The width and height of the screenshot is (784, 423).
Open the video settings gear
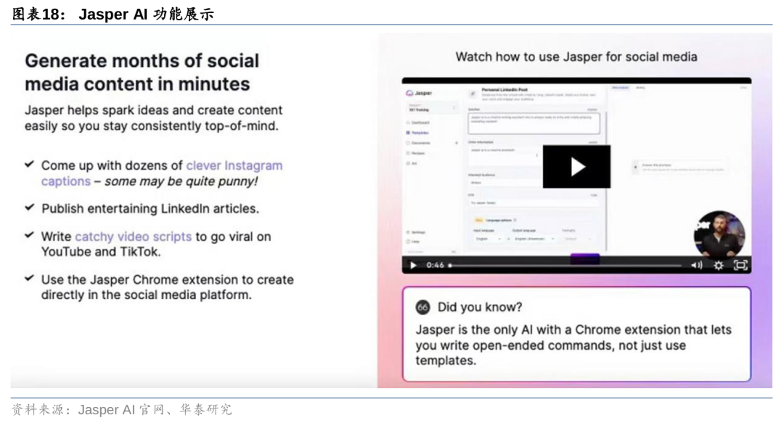(719, 265)
